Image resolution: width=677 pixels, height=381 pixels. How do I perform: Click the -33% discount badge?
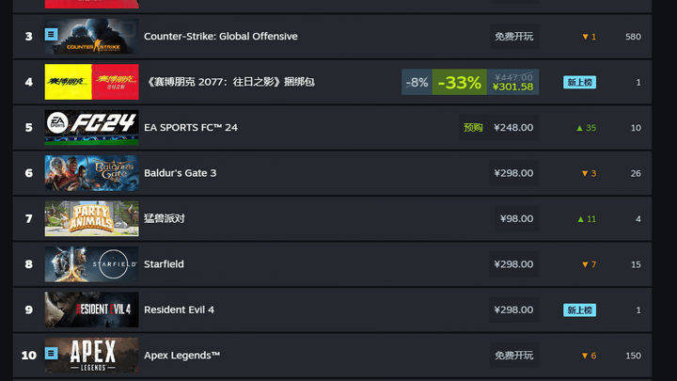[460, 82]
